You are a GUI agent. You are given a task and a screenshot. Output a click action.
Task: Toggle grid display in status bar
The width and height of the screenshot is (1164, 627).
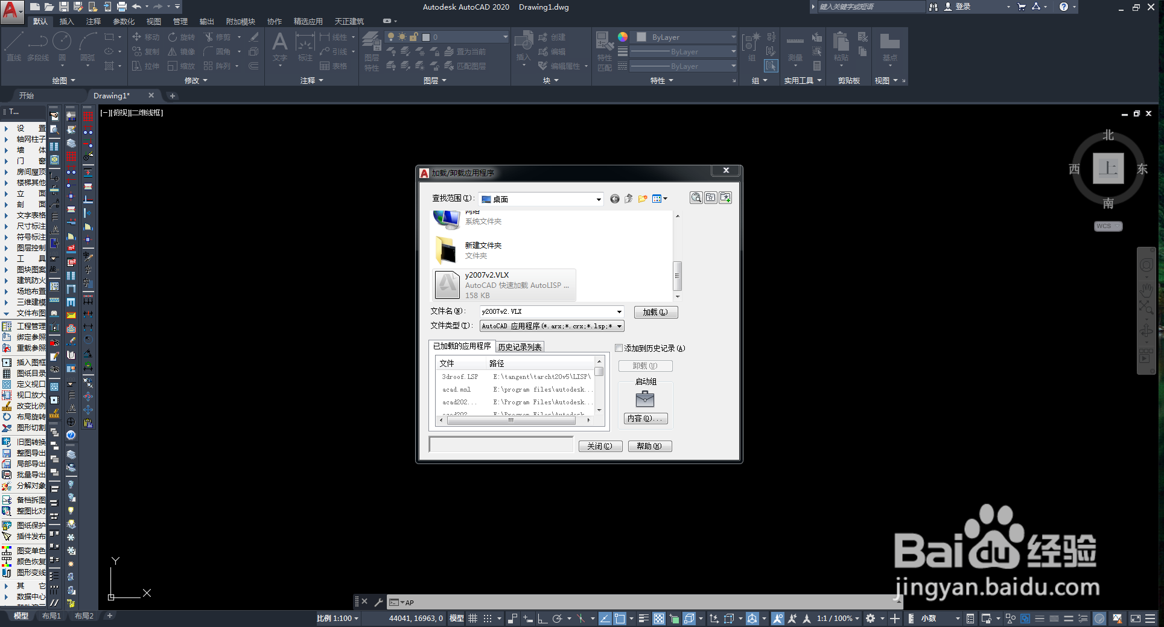pos(473,618)
